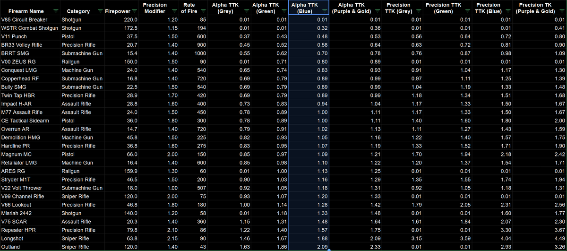Select the 'Conquest LMG' cell
567x251 pixels.
(30, 70)
